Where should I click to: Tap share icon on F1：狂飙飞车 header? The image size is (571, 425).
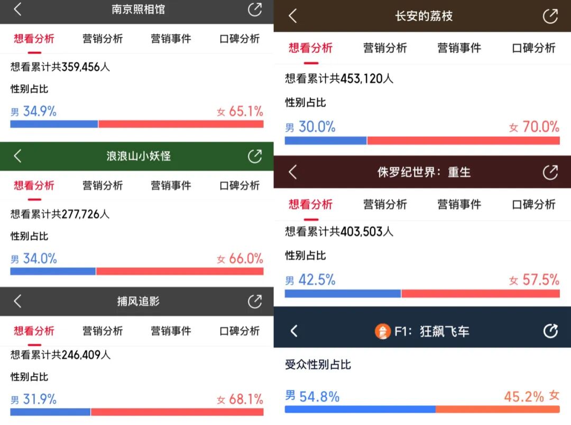point(550,331)
